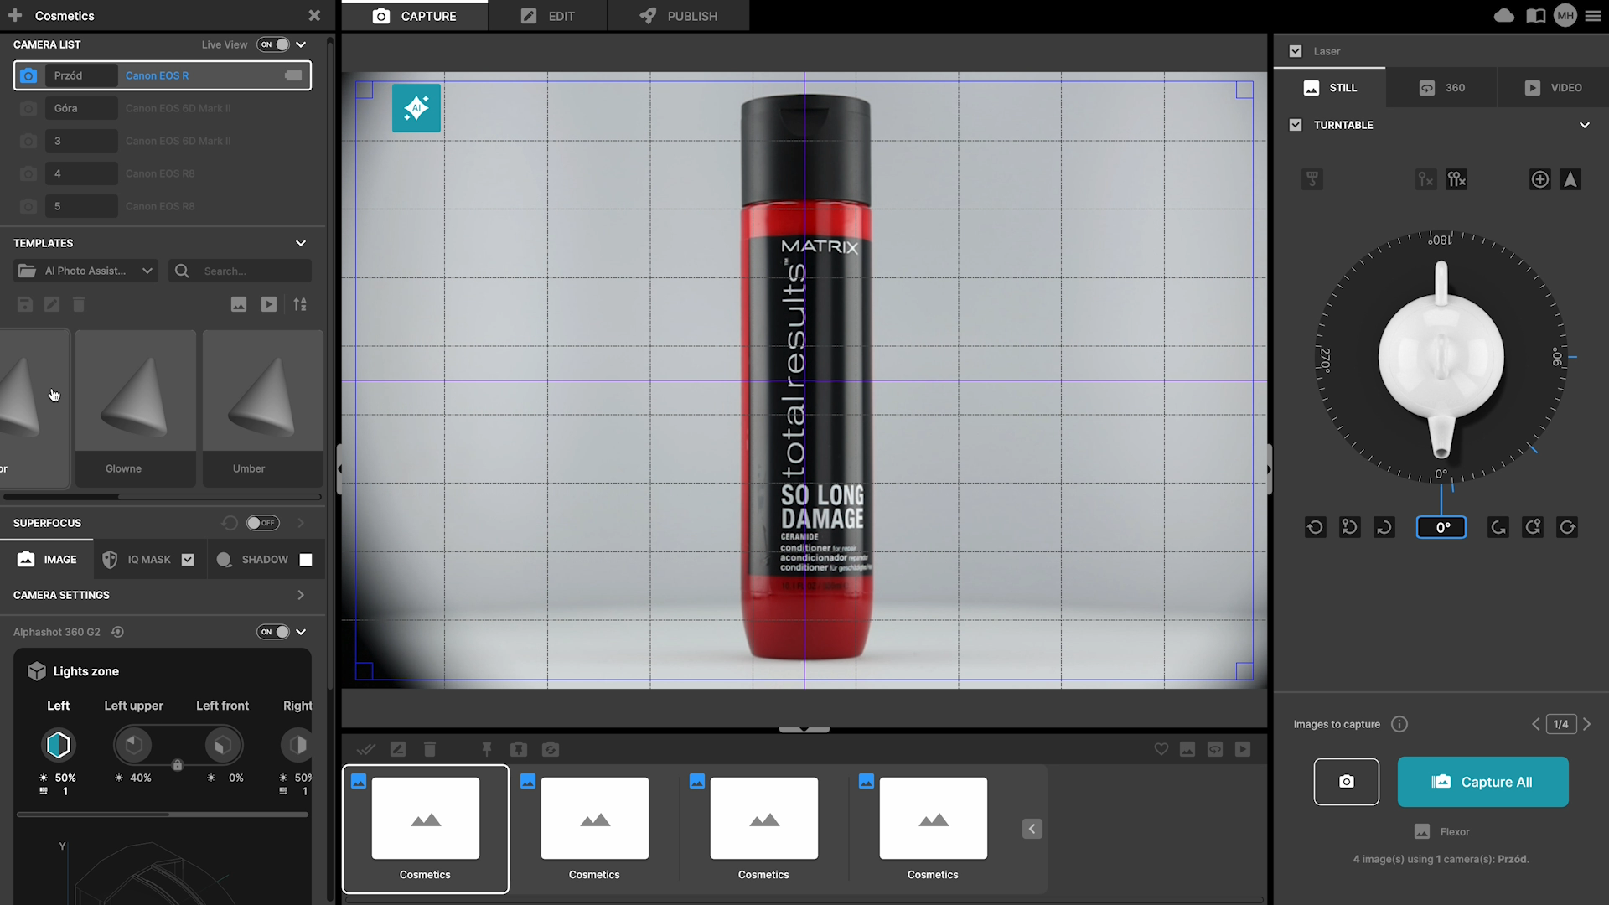Switch to the 360 capture mode tab
This screenshot has width=1609, height=905.
click(x=1441, y=88)
